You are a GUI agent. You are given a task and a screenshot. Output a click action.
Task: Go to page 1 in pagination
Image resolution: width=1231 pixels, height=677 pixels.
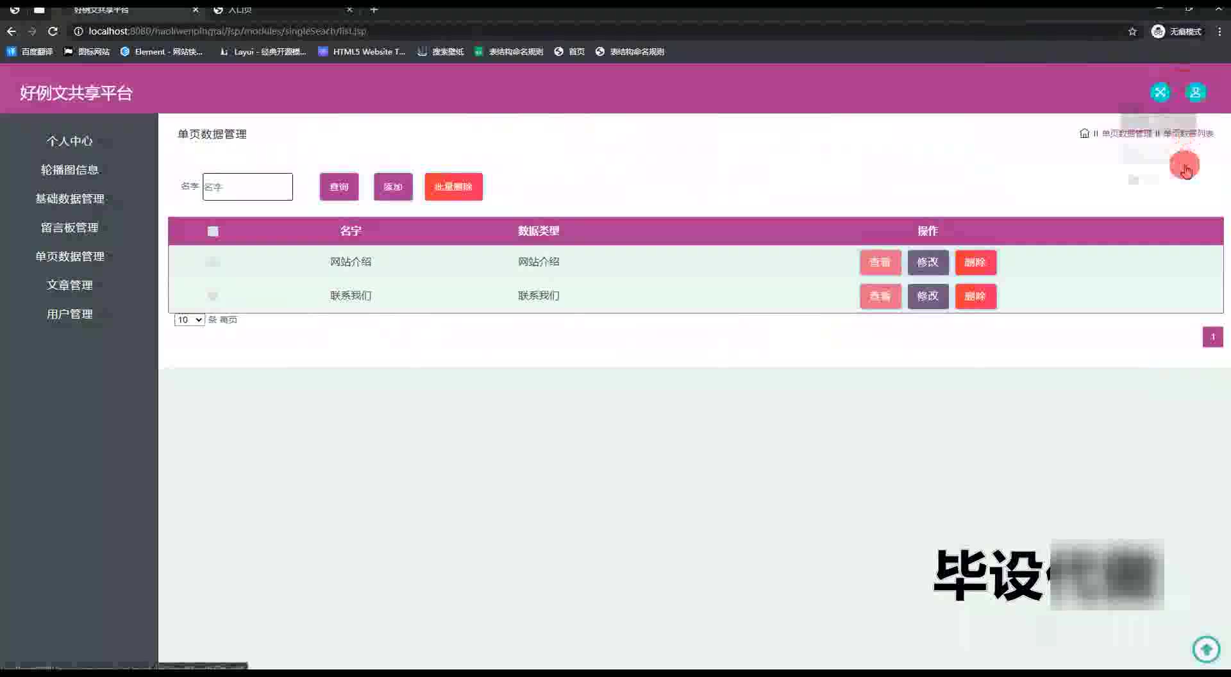click(1212, 337)
